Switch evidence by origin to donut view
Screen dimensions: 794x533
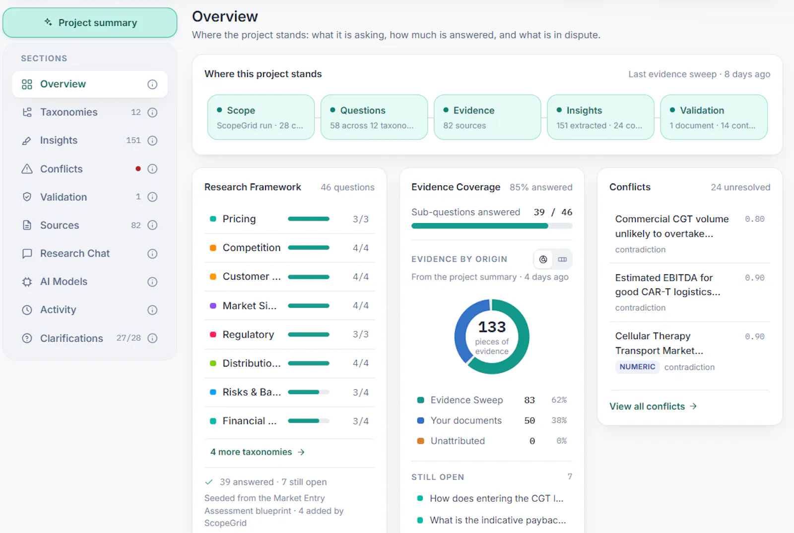[543, 259]
